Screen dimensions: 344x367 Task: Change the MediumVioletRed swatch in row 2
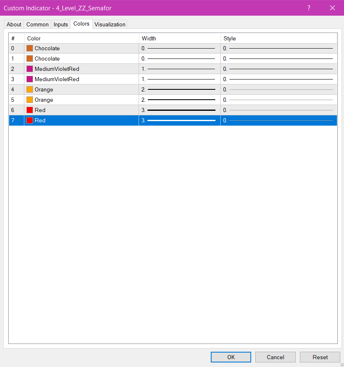tap(30, 69)
